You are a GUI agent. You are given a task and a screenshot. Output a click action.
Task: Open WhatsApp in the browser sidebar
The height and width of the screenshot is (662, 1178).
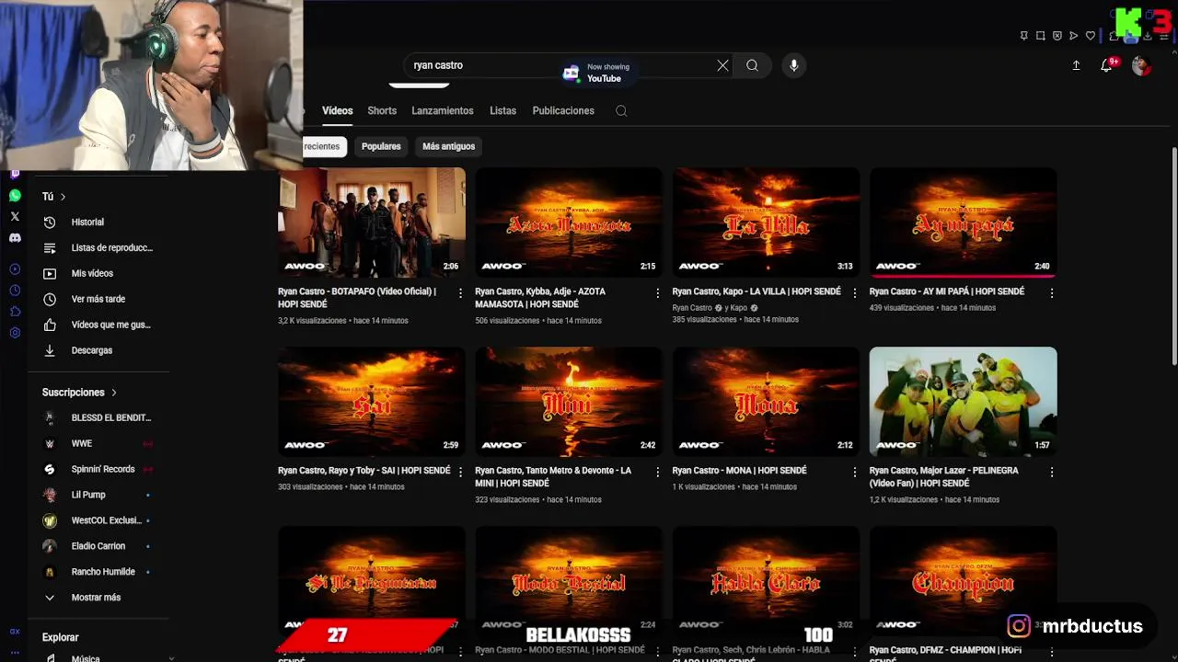pyautogui.click(x=15, y=196)
